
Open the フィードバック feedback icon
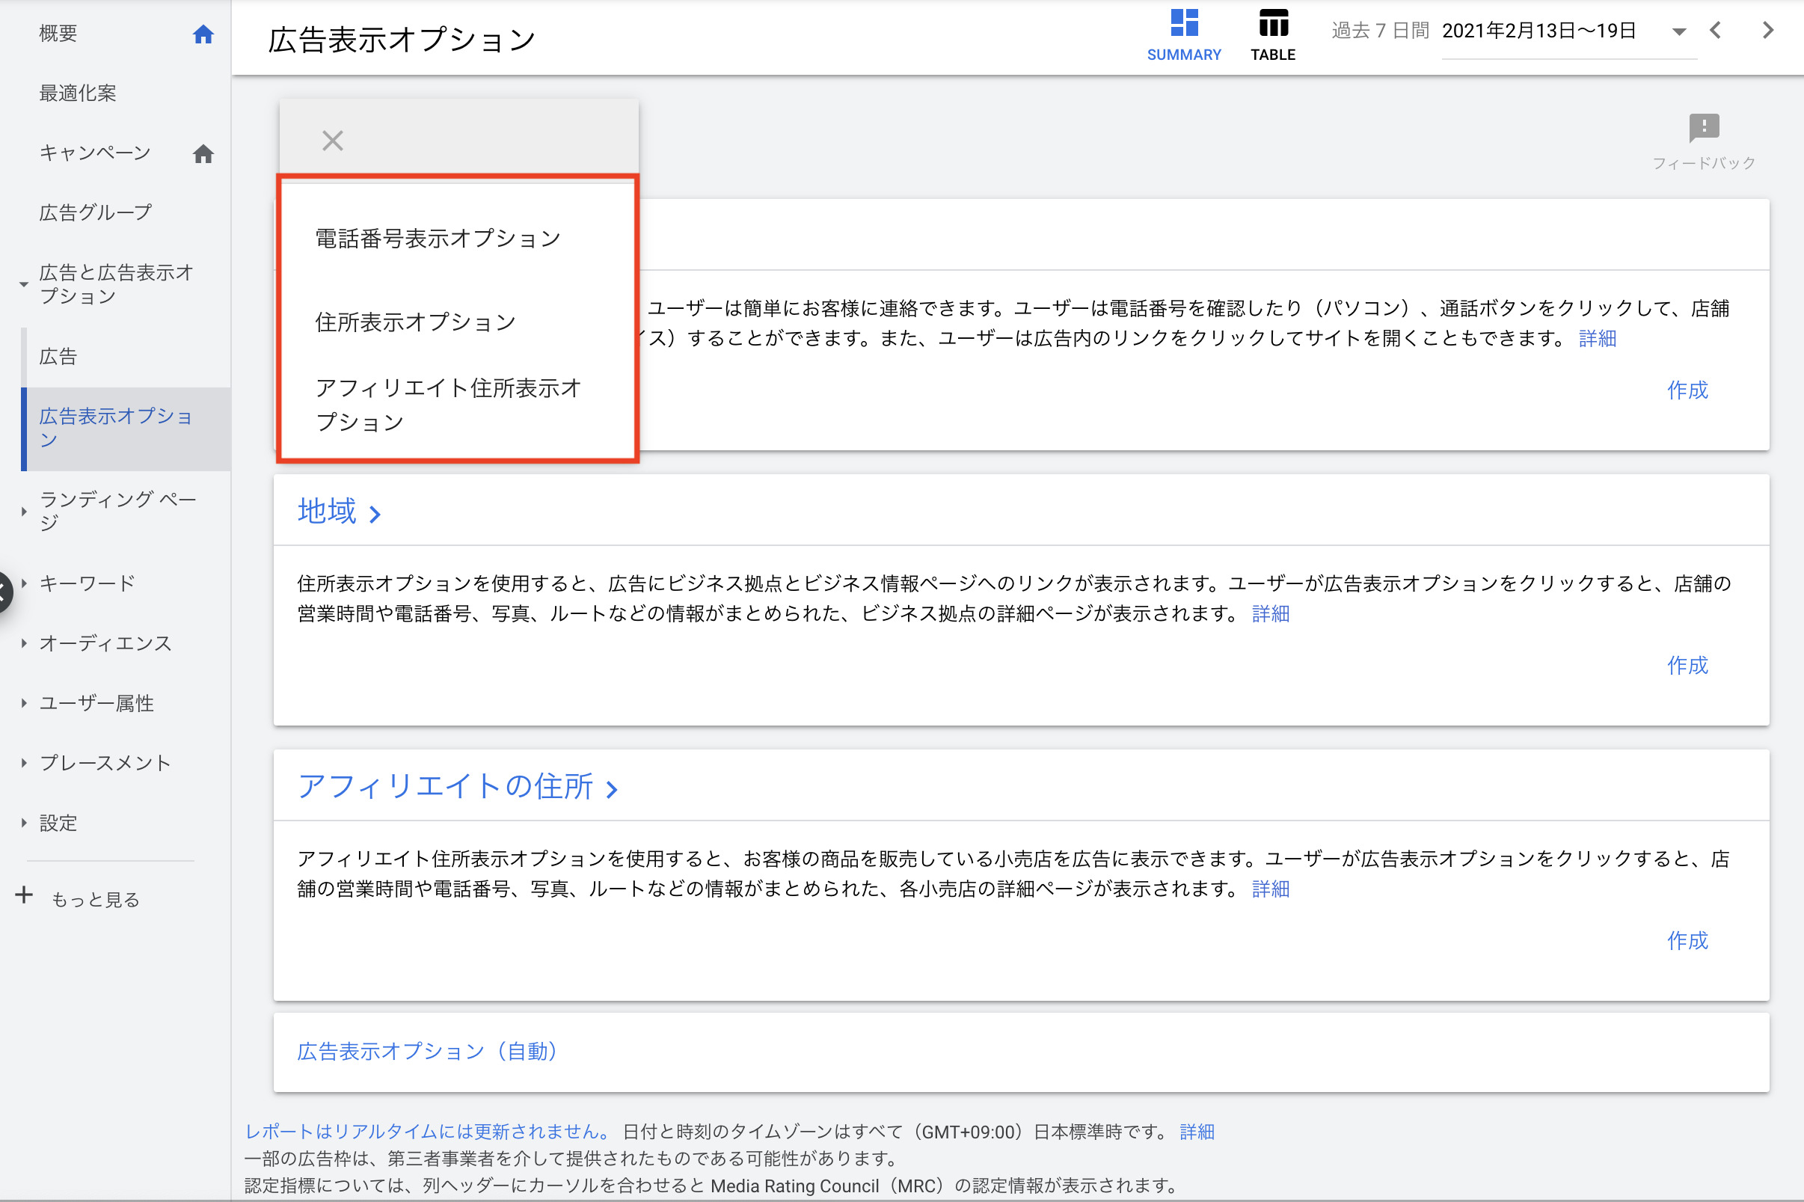click(1703, 128)
